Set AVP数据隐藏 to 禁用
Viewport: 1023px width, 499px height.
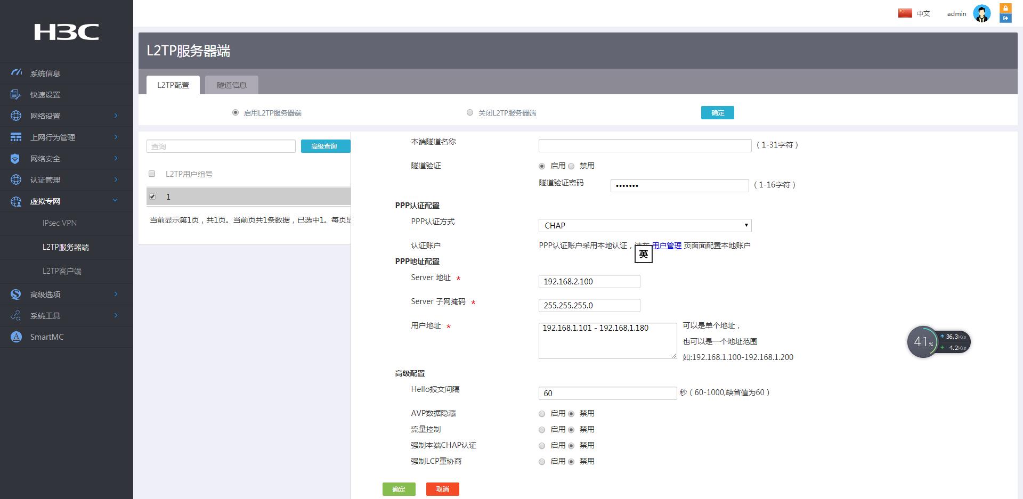[x=571, y=414]
